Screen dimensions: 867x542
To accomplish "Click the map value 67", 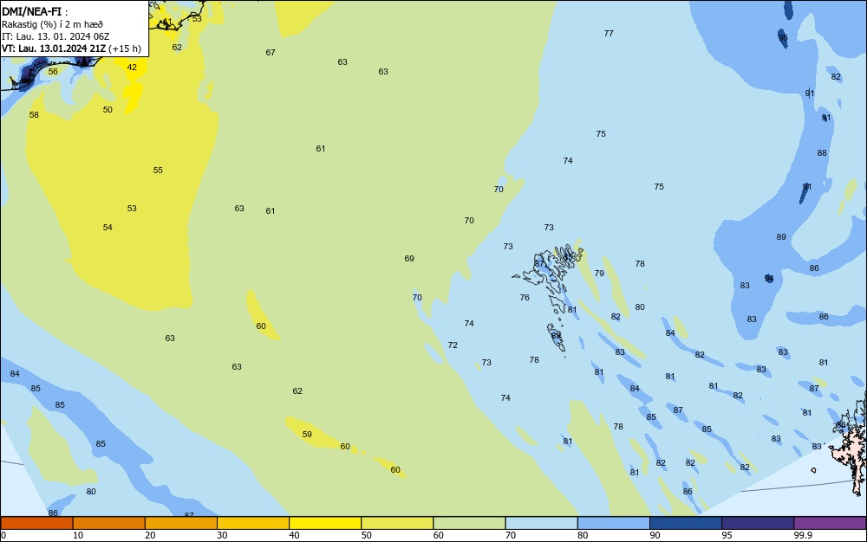I will click(271, 53).
